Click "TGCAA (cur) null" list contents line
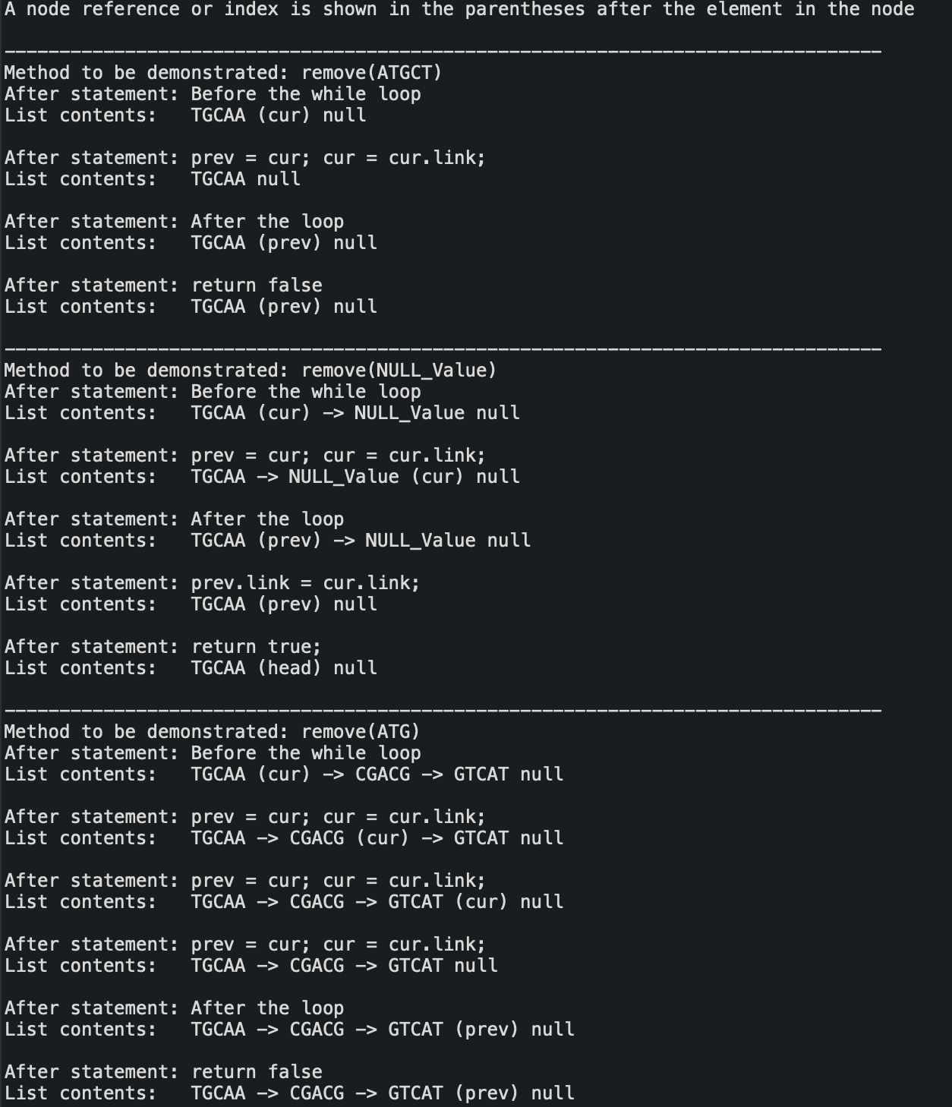This screenshot has height=1107, width=952. pyautogui.click(x=185, y=115)
